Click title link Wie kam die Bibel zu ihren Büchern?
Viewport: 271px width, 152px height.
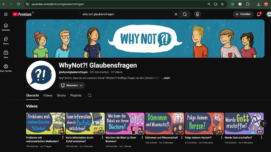(121, 139)
